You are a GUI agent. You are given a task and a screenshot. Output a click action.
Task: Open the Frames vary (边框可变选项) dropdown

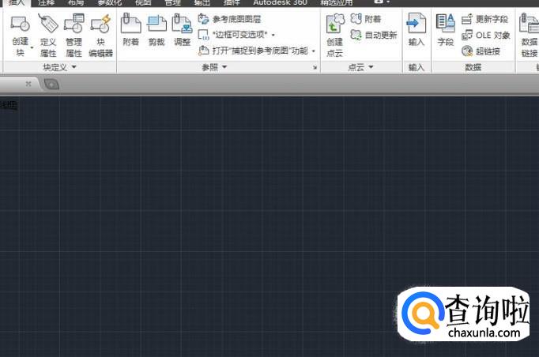click(273, 35)
